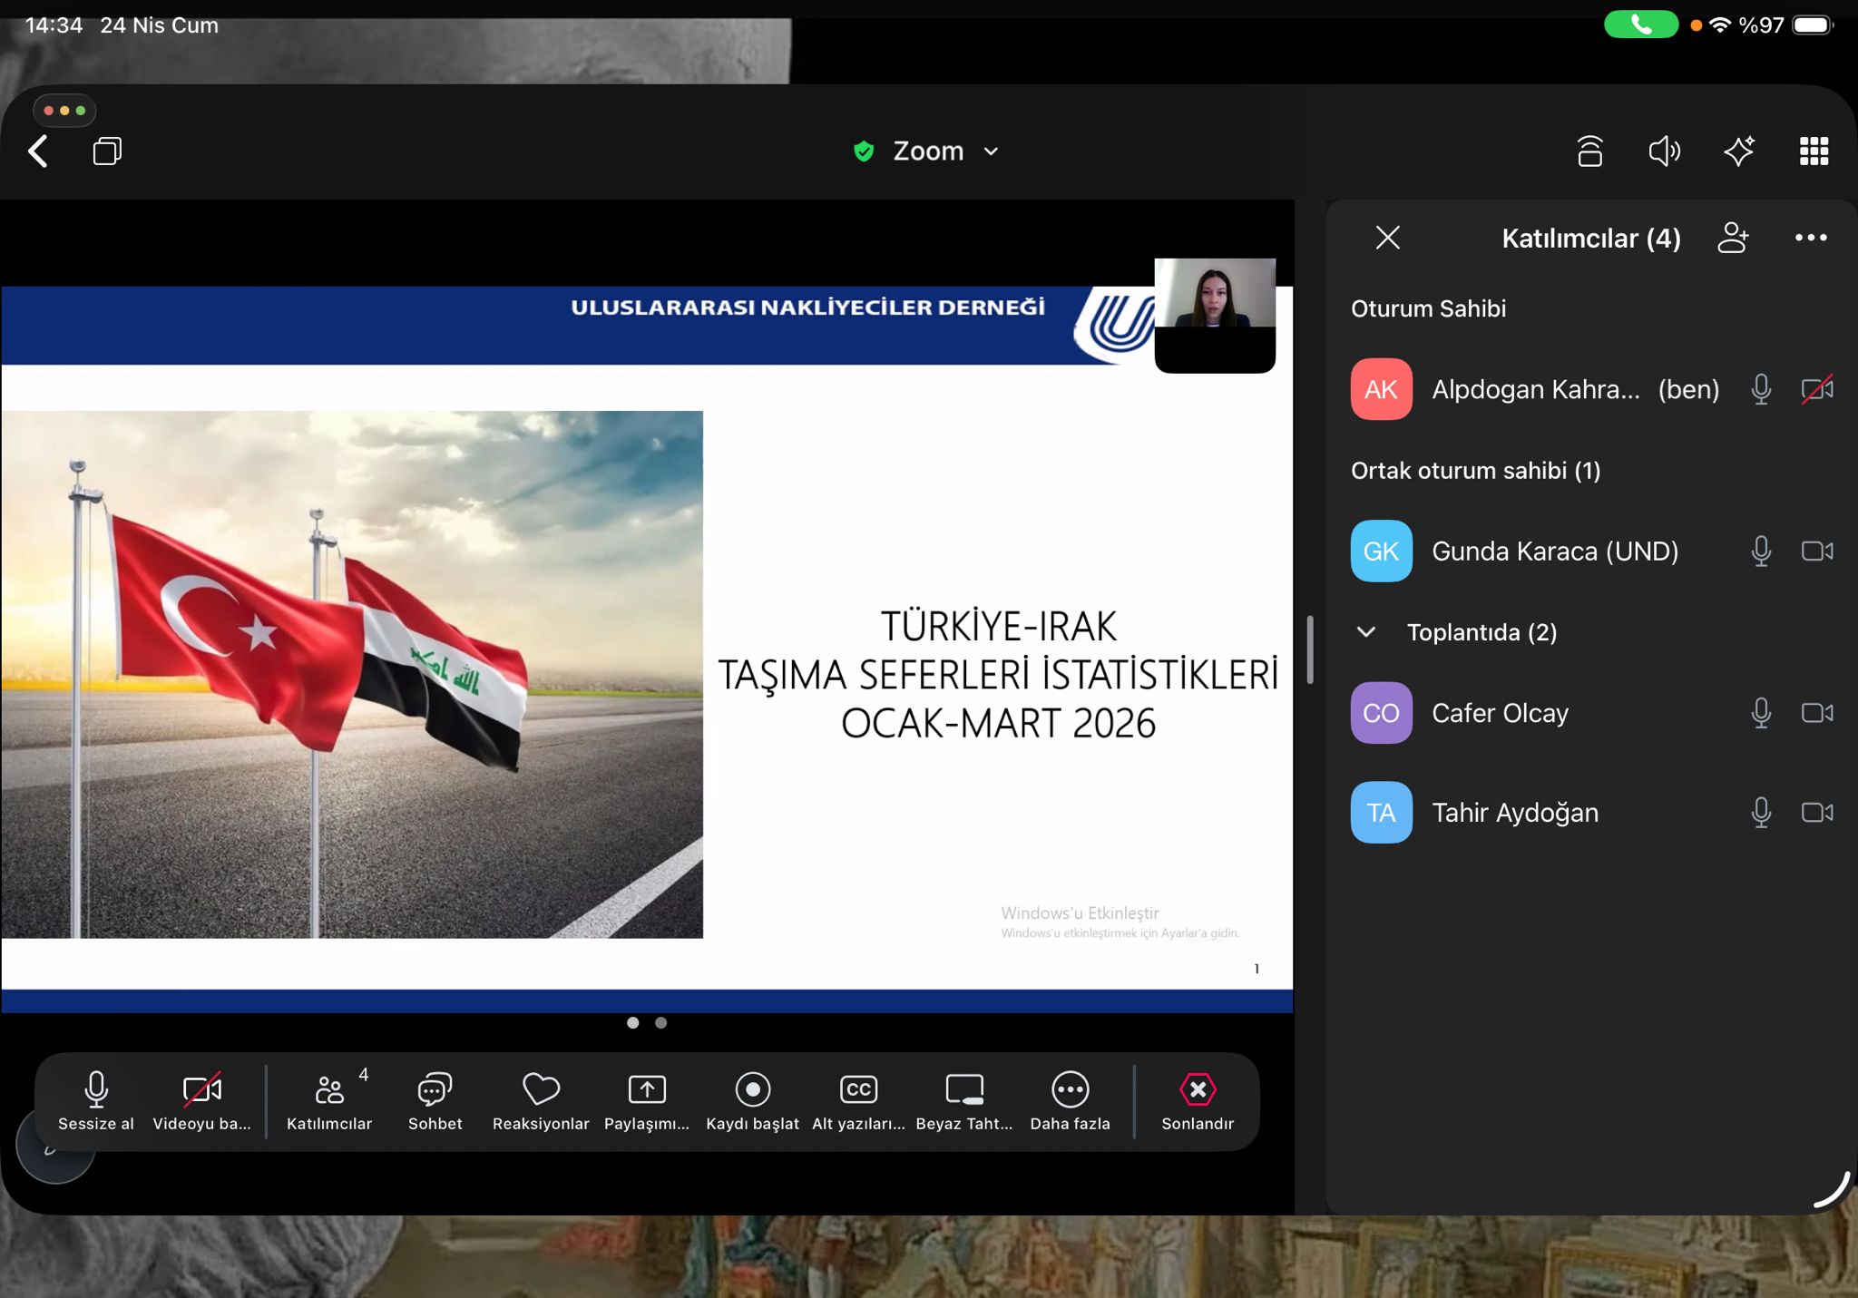Invite someone from the participants panel

pos(1736,238)
